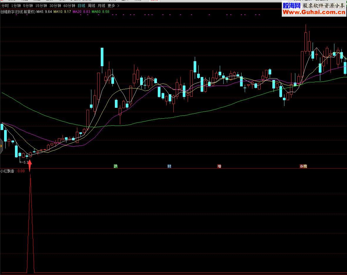Select the 30分钟 timeframe tab
This screenshot has height=275, width=347.
click(x=55, y=6)
